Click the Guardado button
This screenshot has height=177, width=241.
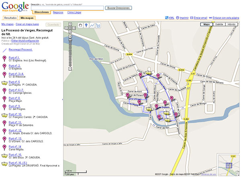53,24
